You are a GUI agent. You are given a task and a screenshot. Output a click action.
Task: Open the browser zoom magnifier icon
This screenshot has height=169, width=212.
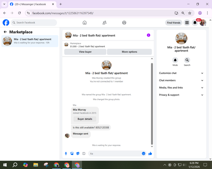pos(183,13)
